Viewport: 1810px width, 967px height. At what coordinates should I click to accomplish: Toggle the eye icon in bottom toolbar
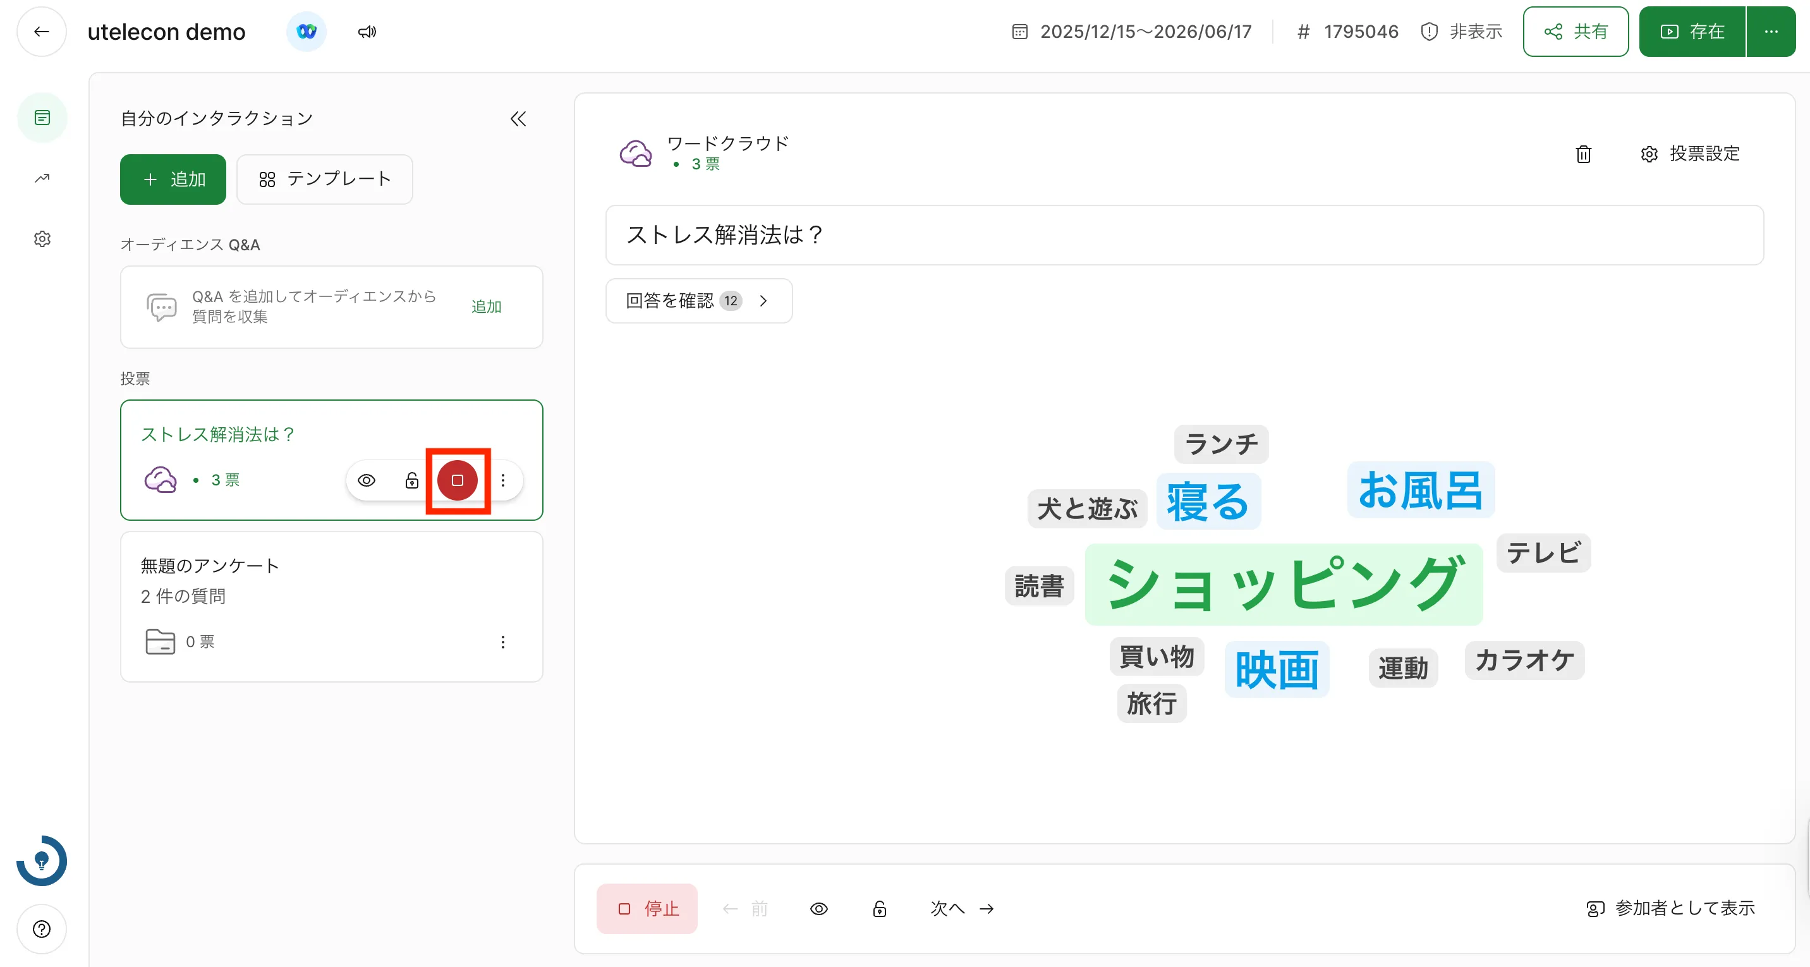click(x=818, y=909)
